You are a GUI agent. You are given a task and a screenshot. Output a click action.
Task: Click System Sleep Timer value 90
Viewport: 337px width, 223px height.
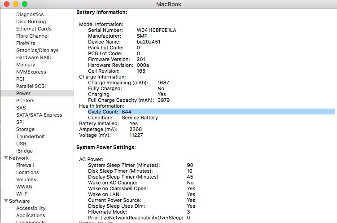coord(190,165)
